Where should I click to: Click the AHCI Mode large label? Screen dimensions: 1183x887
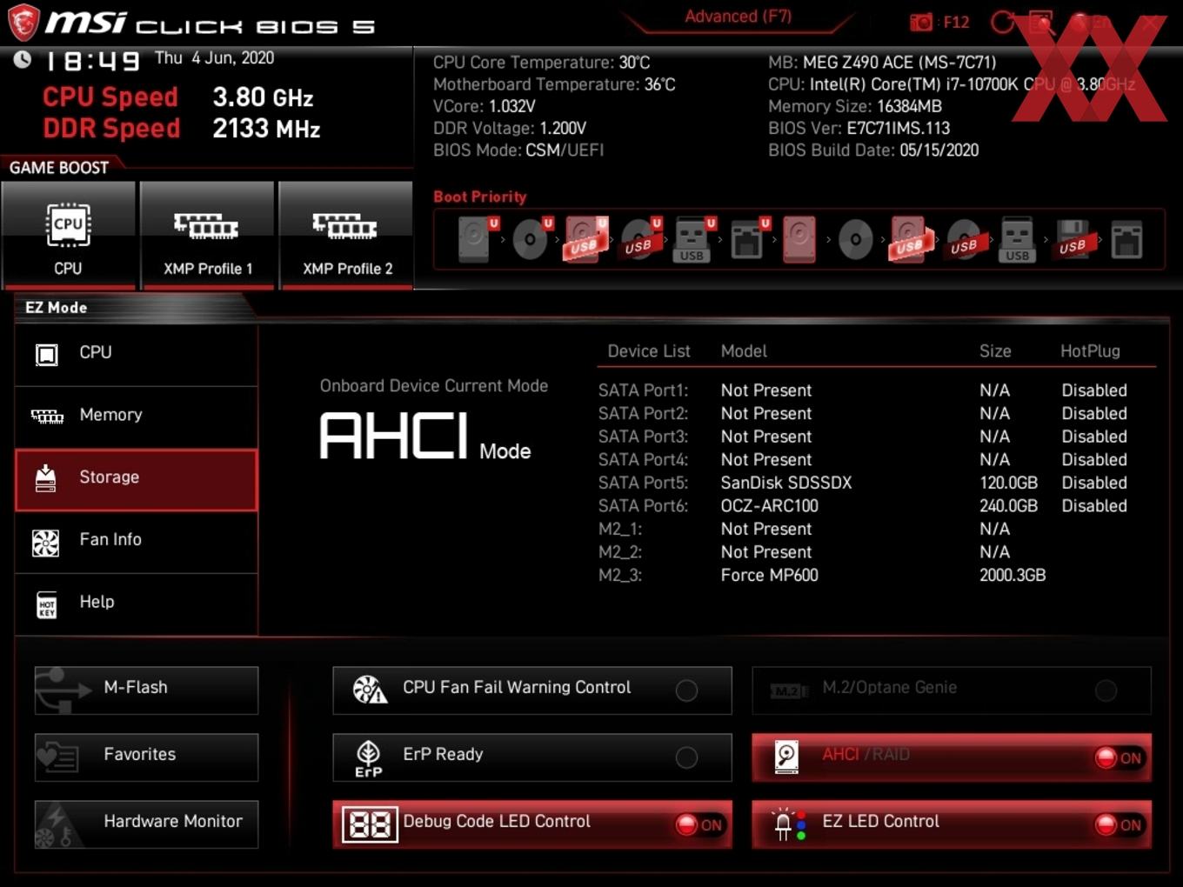pos(425,436)
